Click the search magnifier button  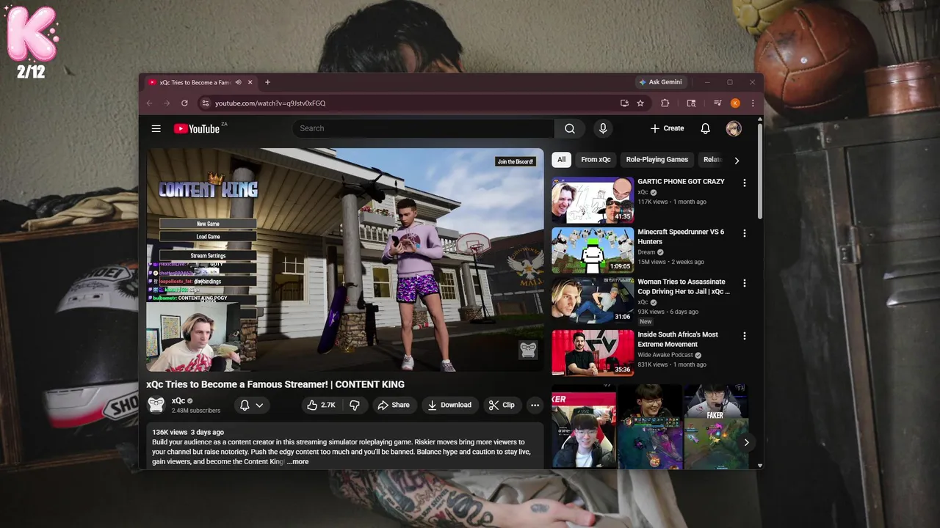[x=570, y=128]
